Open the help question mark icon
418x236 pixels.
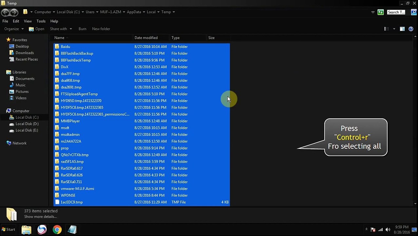point(411,29)
